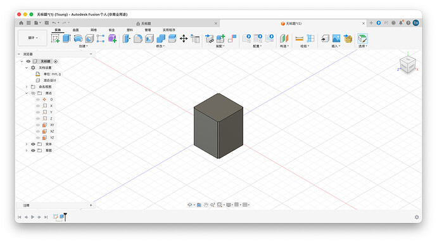
Task: Switch to the locked 无标题 document tab
Action: point(144,23)
